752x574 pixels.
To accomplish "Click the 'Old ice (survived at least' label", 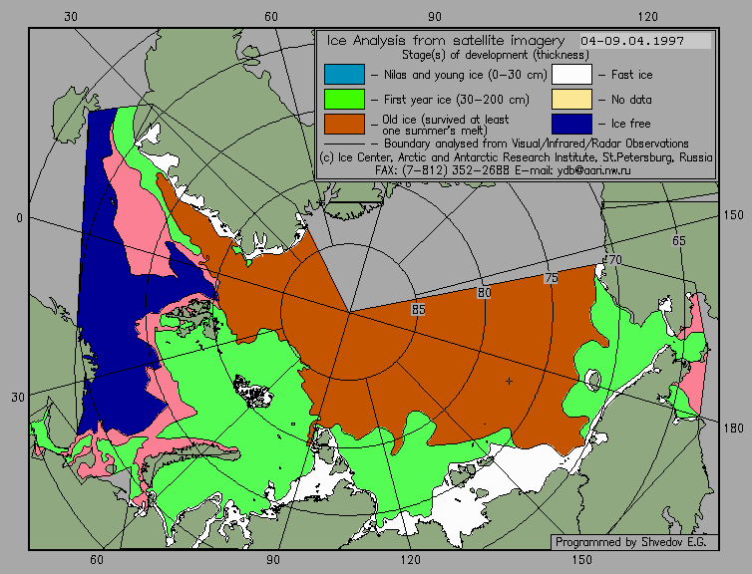I will tap(446, 120).
